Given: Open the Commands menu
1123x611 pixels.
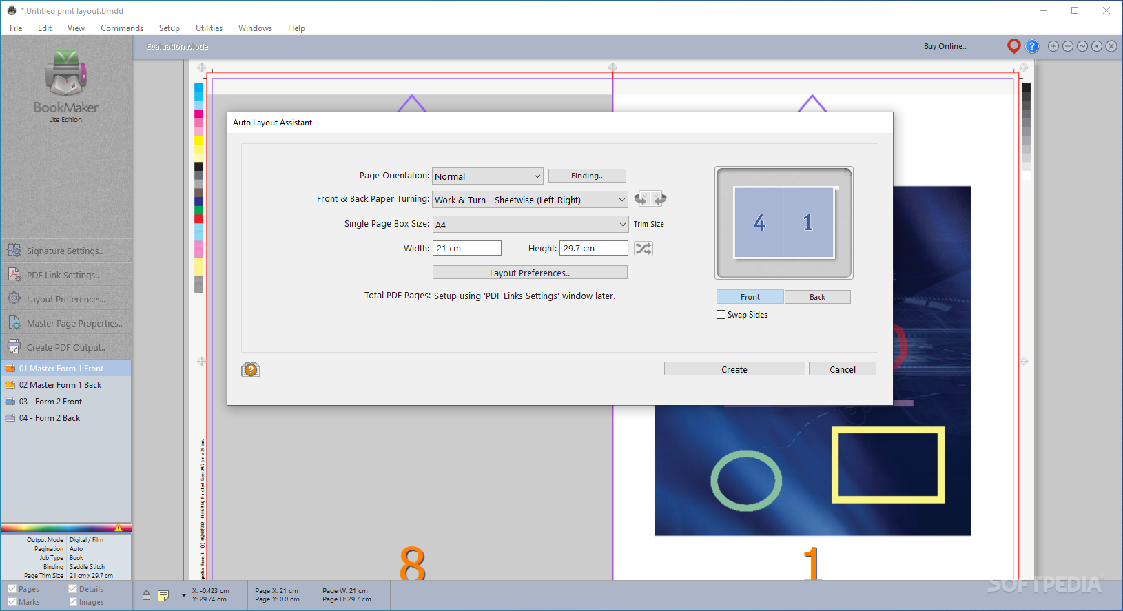Looking at the screenshot, I should [122, 28].
